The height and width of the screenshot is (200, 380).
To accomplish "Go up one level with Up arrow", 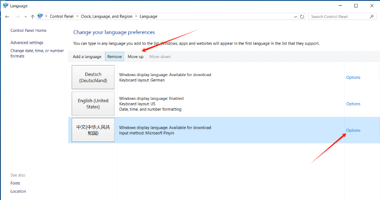I will [x=32, y=17].
